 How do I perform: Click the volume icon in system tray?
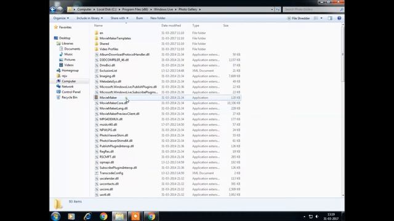point(317,217)
